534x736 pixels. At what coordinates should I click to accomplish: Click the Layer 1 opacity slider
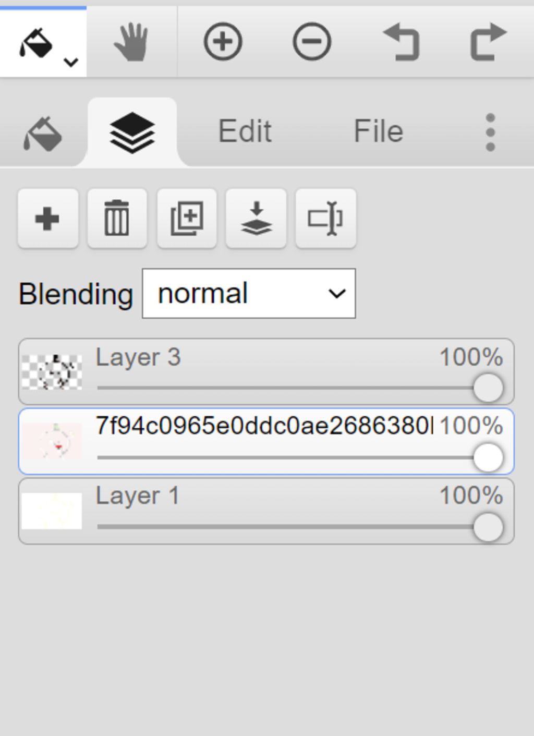[300, 527]
